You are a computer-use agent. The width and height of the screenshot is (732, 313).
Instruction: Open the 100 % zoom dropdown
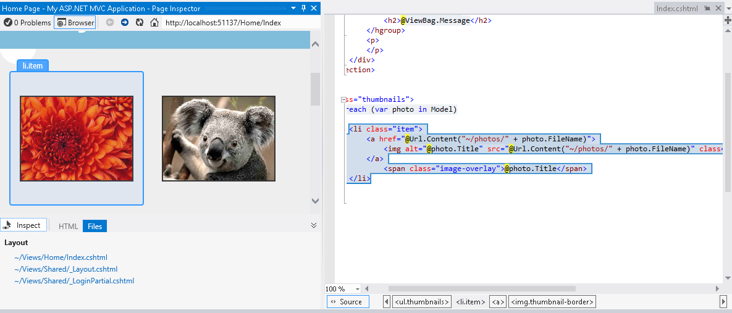357,289
